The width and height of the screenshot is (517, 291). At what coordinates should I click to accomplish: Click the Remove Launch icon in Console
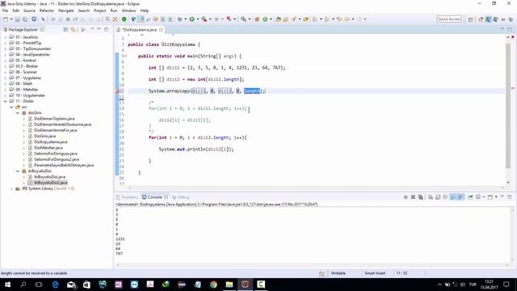click(x=413, y=197)
